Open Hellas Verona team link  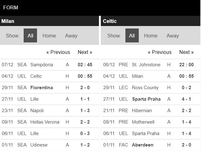pos(45,122)
